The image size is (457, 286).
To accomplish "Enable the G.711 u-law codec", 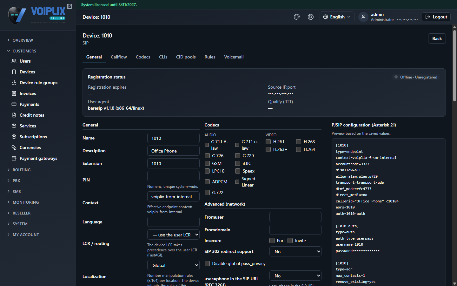I will 237,145.
